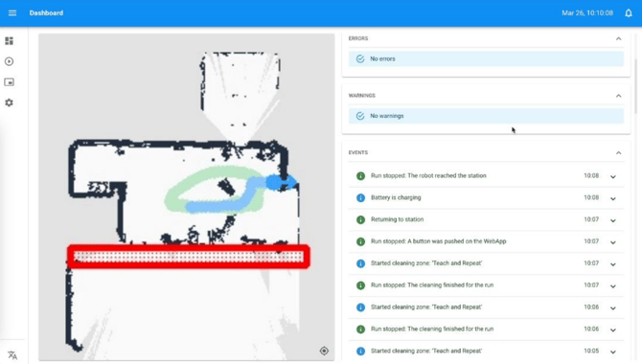The image size is (642, 364).
Task: Click the blue robot marker on map
Action: click(x=281, y=182)
